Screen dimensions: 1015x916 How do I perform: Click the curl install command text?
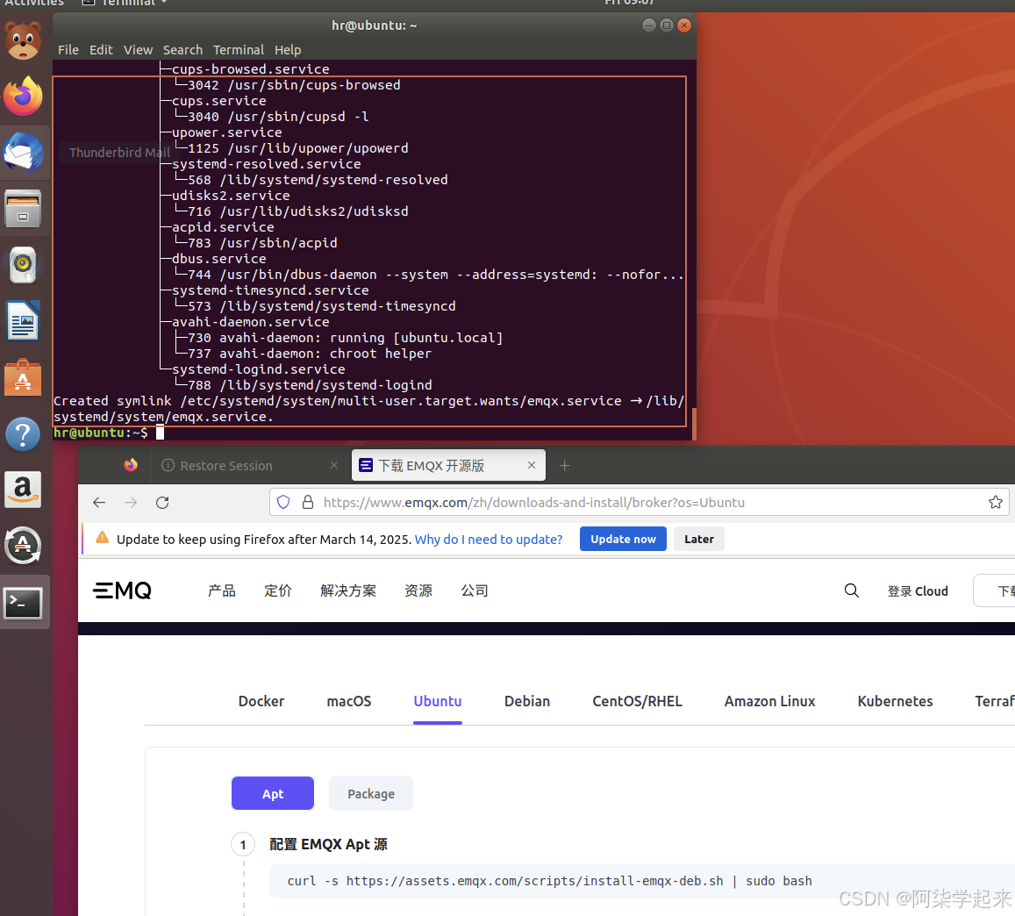549,880
